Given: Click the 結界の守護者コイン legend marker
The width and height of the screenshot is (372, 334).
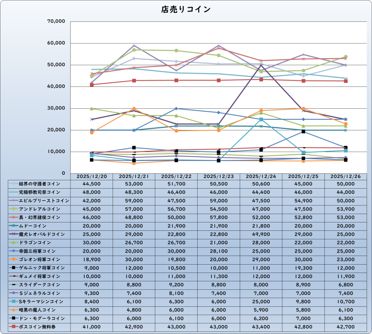Looking at the screenshot, I should pyautogui.click(x=13, y=184).
